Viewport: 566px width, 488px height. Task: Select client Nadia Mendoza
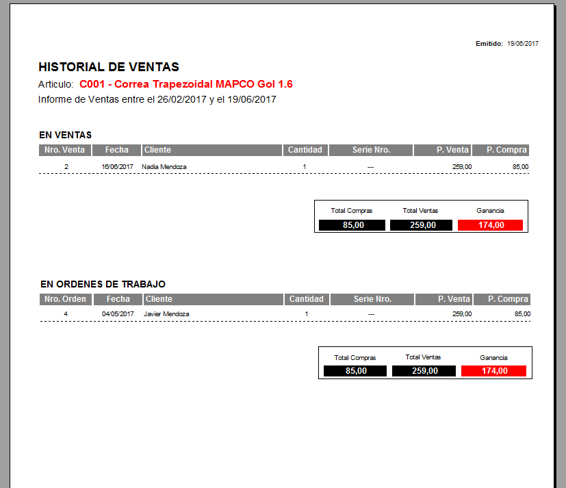164,167
